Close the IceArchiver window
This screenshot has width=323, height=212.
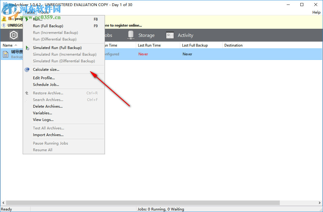pos(315,5)
